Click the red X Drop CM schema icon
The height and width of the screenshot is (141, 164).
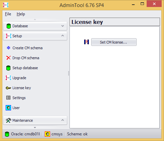tap(8, 58)
